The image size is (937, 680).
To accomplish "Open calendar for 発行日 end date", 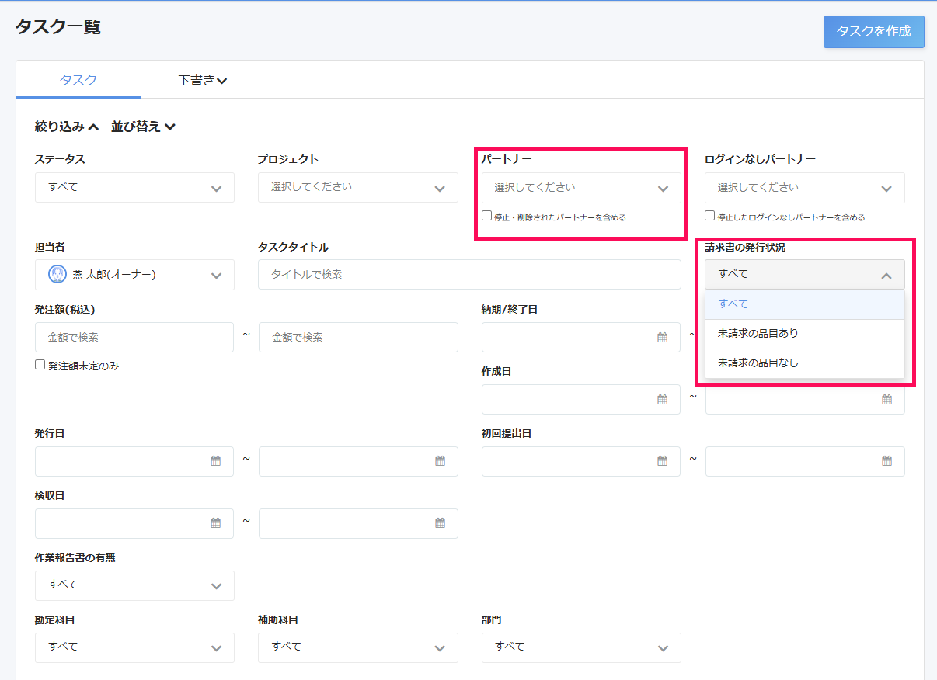I will [x=440, y=461].
